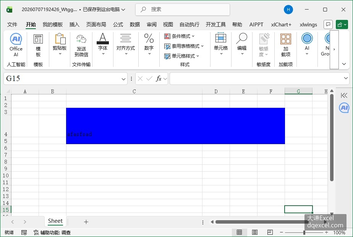
Task: Click the Excel app icon in title bar
Action: coord(9,10)
